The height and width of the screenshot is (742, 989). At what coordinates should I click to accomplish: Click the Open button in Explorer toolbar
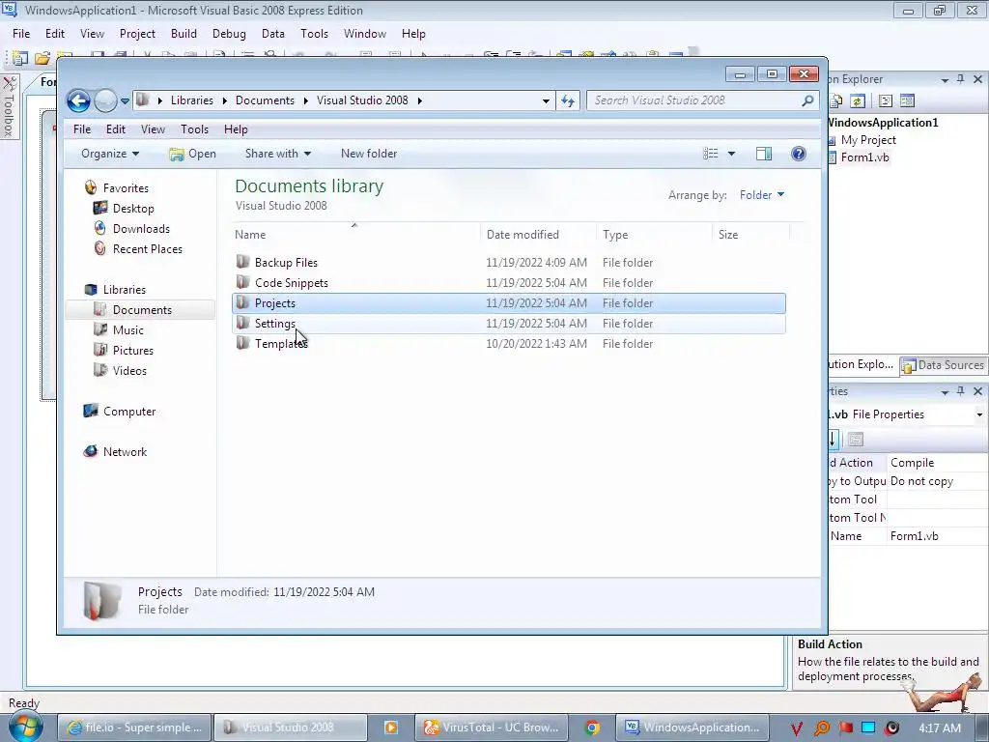(193, 154)
